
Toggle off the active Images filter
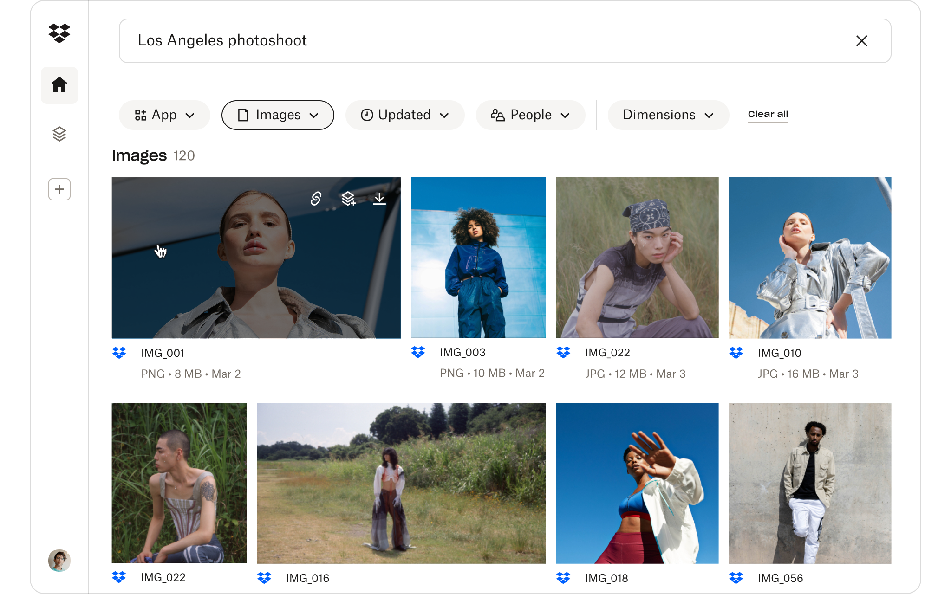pyautogui.click(x=277, y=115)
